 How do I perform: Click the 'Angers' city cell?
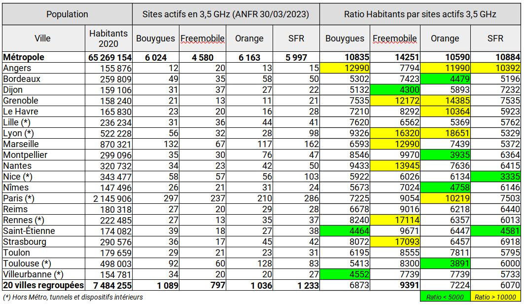pos(44,68)
